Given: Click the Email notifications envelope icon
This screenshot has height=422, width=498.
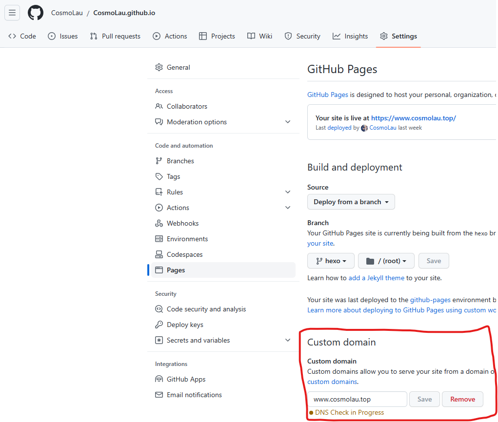Looking at the screenshot, I should click(159, 395).
